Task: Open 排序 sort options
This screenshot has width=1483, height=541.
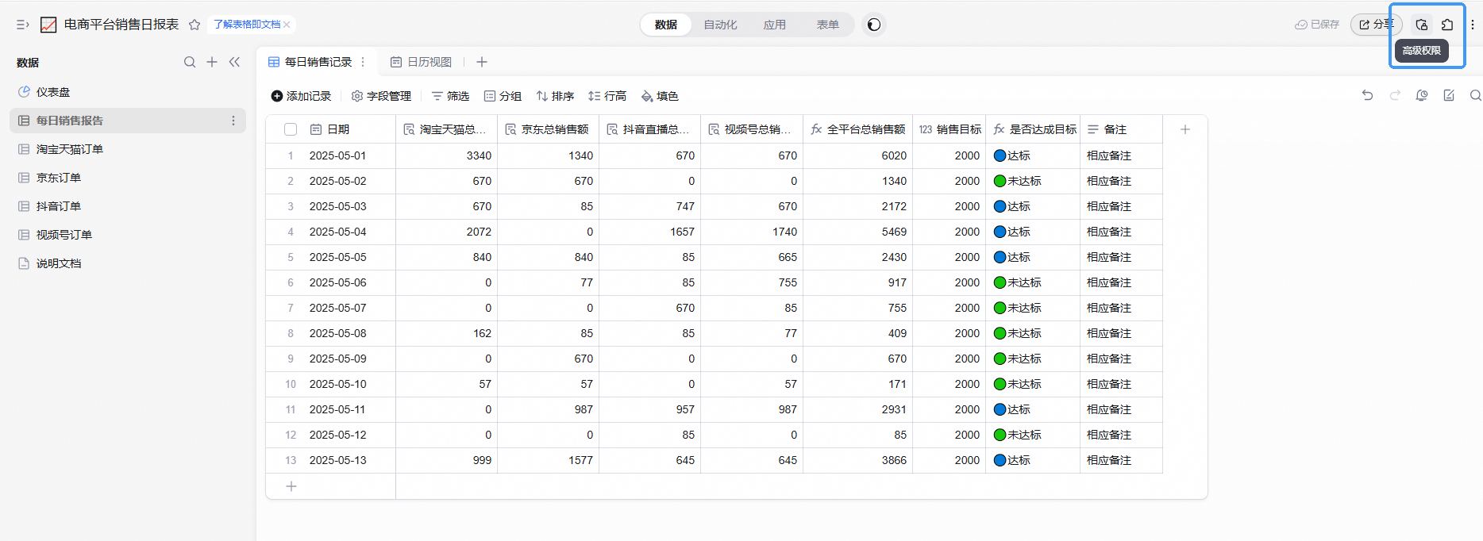Action: click(555, 96)
